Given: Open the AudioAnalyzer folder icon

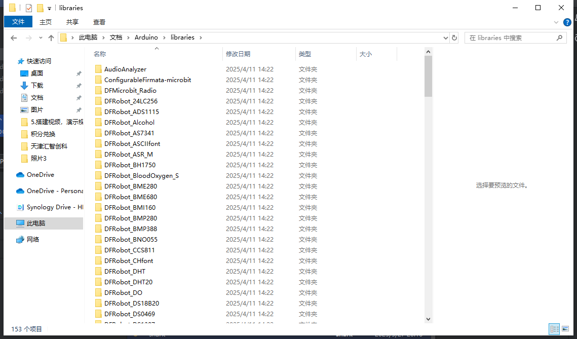Looking at the screenshot, I should click(x=99, y=69).
